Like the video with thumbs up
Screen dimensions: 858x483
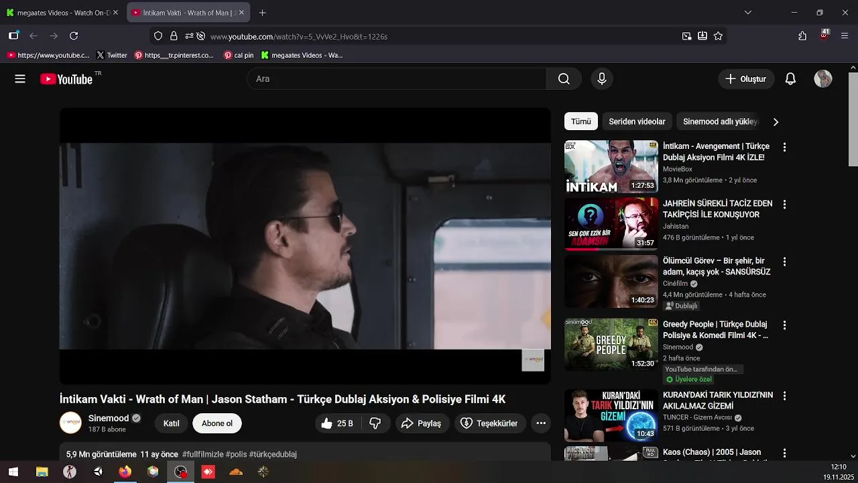(x=338, y=423)
